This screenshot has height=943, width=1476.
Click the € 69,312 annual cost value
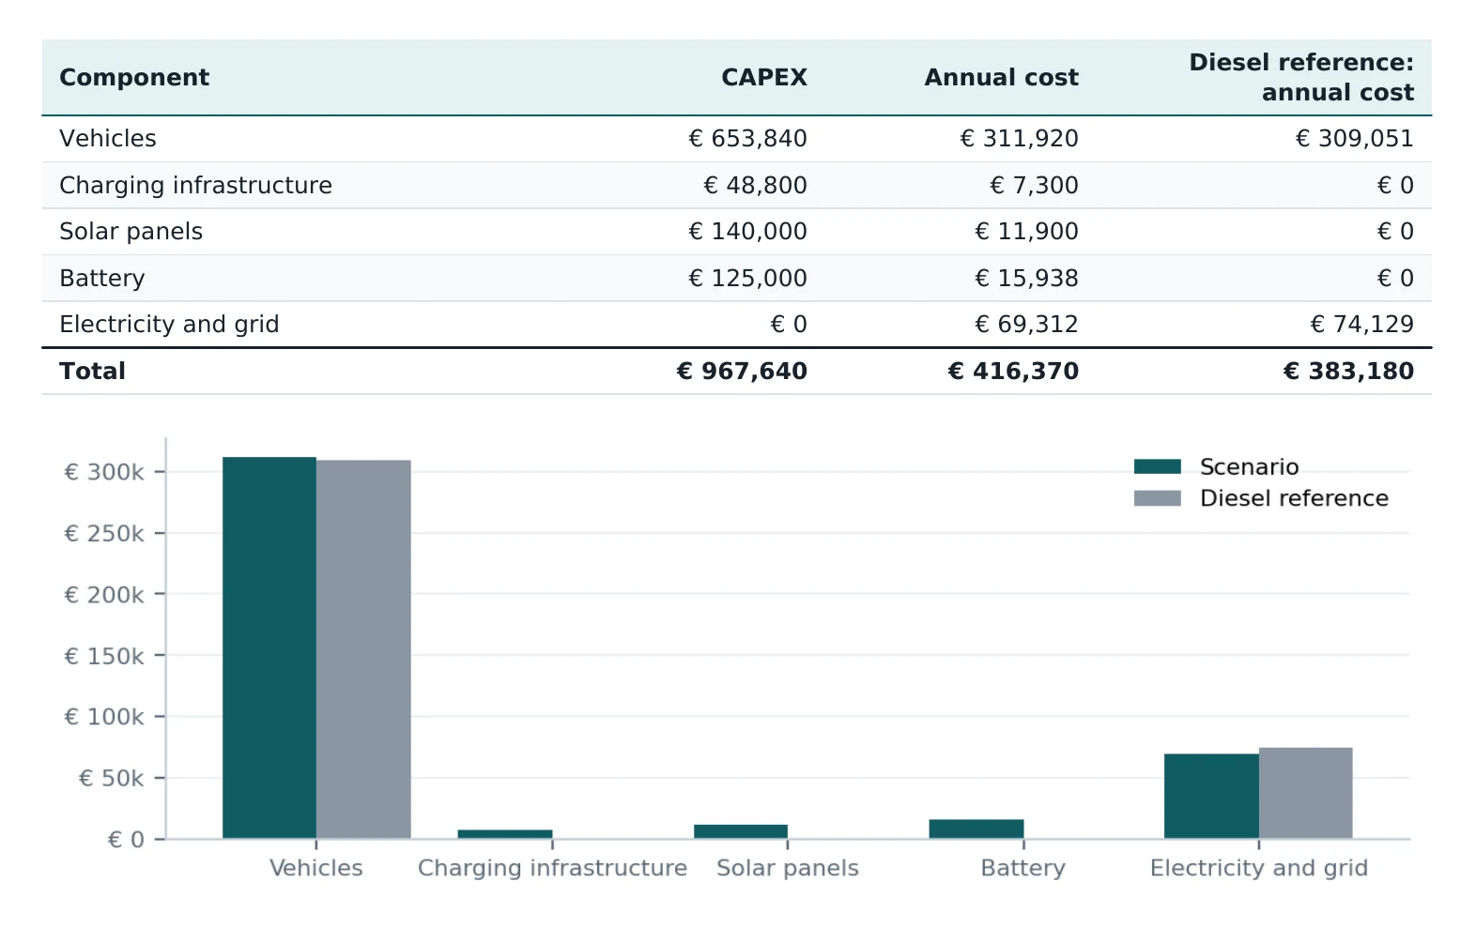click(1026, 324)
